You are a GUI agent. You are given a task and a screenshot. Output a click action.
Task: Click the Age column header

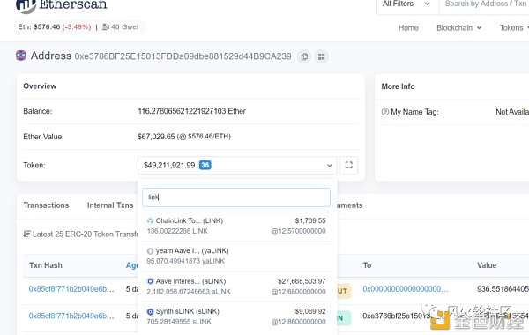pos(132,265)
